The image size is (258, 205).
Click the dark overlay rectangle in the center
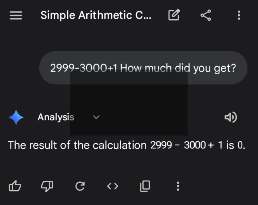(129, 102)
